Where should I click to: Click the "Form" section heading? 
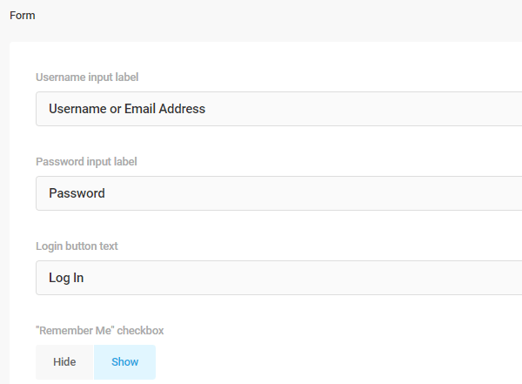click(x=23, y=16)
